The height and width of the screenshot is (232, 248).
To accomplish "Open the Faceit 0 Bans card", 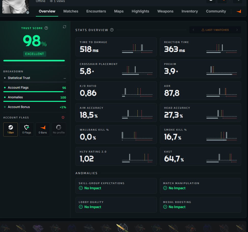I will click(43, 129).
